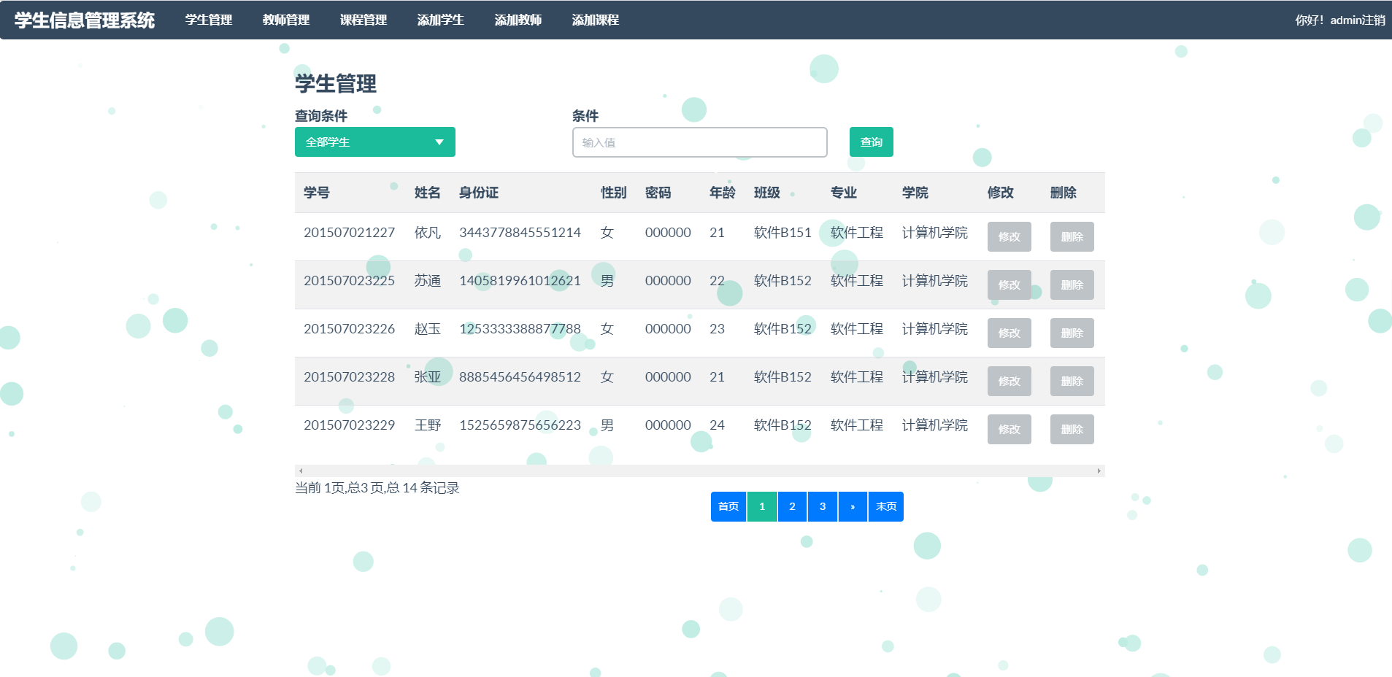Click the admin注销 logout link
Screen dimensions: 1392x677
[x=1358, y=20]
